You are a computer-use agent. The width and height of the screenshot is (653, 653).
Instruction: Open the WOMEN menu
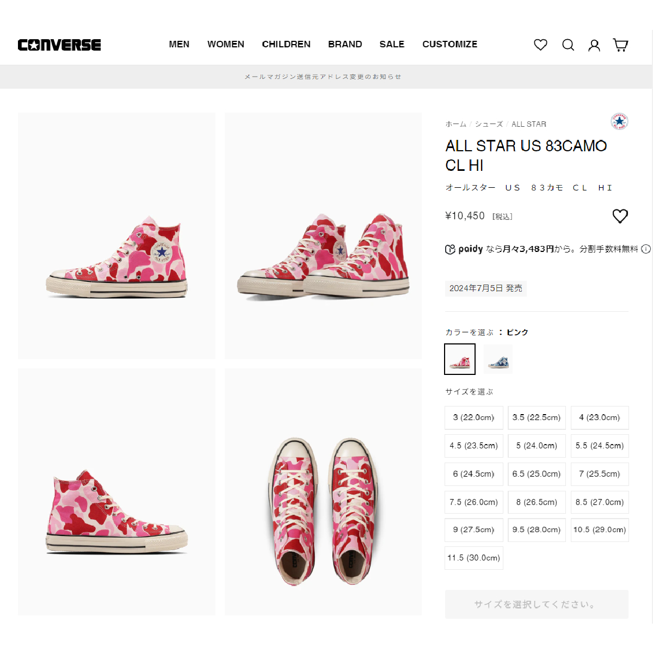pyautogui.click(x=226, y=44)
